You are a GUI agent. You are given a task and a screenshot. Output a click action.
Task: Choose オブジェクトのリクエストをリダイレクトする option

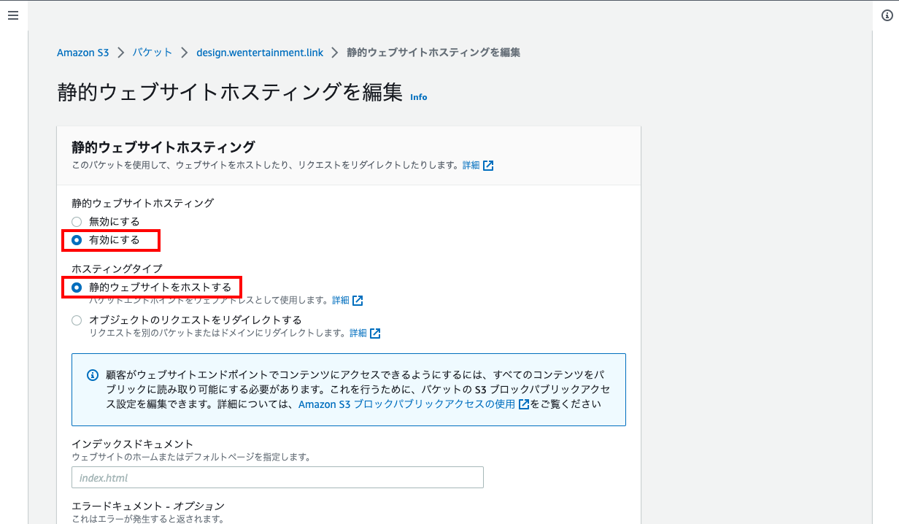pyautogui.click(x=77, y=320)
